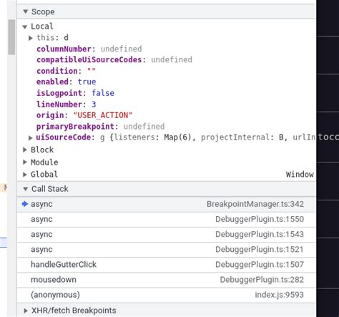339x317 pixels.
Task: Click the vertical scrollbar thumb
Action: tap(11, 37)
